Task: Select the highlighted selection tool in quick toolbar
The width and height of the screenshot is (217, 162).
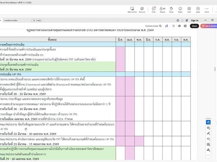Action: tap(209, 123)
